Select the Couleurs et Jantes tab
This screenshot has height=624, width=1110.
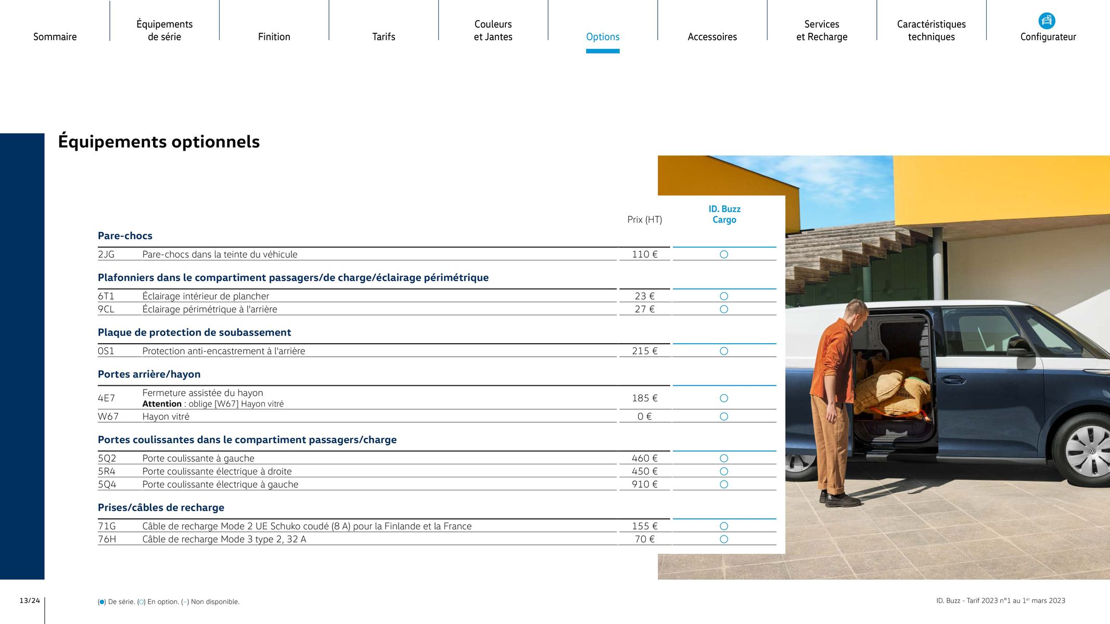pos(493,30)
